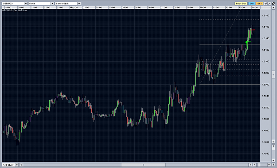The width and height of the screenshot is (277, 168).
Task: Click the vertical scrollbar up arrow
Action: click(x=273, y=8)
